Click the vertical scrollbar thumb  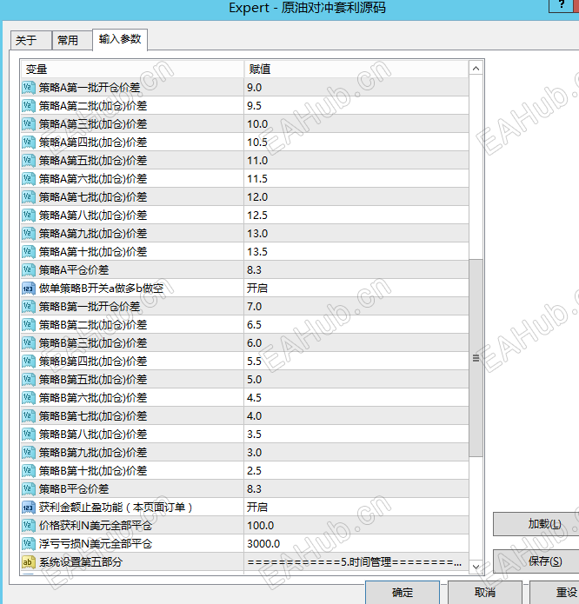[x=476, y=358]
